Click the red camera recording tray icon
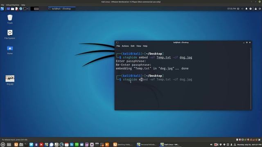The width and height of the screenshot is (262, 147). (216, 145)
